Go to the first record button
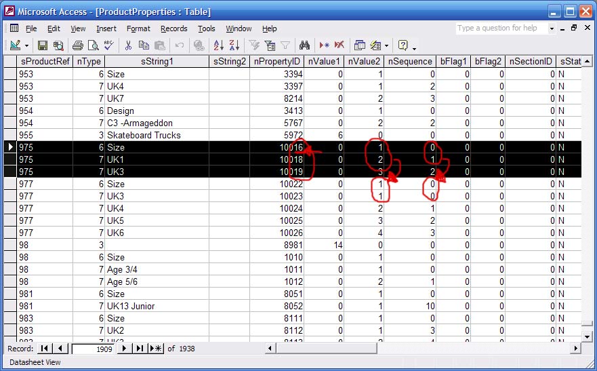Viewport: 597px width, 371px height. (x=45, y=348)
